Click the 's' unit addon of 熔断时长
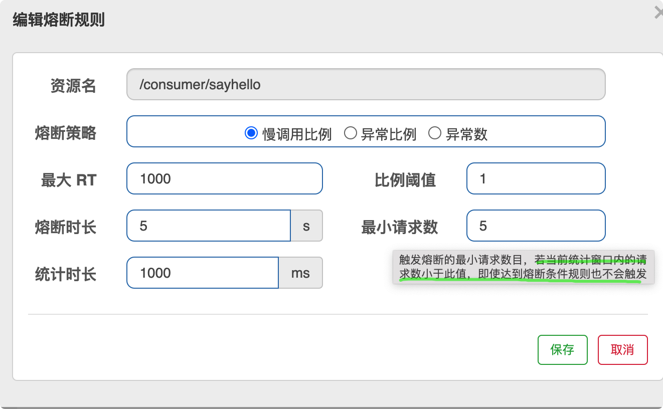 coord(306,226)
